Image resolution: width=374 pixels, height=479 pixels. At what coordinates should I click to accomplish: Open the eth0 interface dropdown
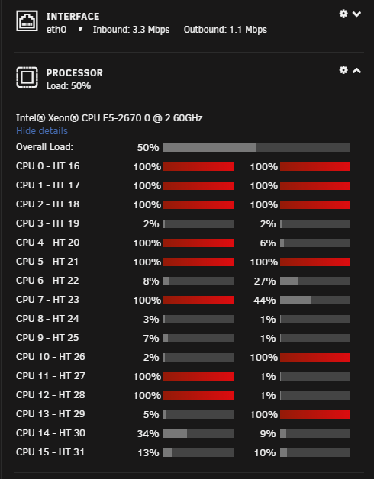[x=65, y=30]
